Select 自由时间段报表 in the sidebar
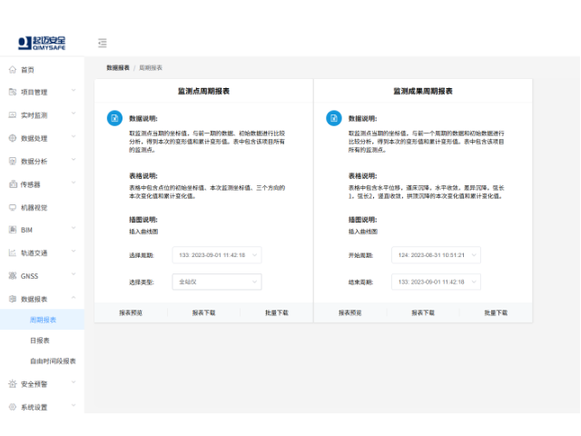 pyautogui.click(x=53, y=362)
